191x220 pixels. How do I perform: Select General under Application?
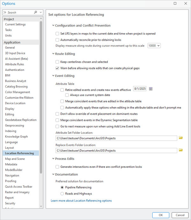coord(10,48)
